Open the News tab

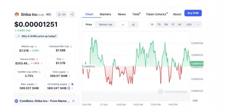point(122,14)
